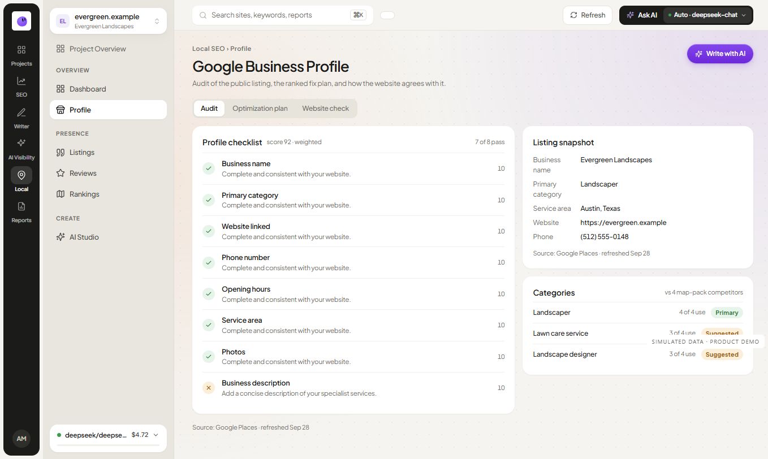
Task: Open the Reports section icon
Action: [21, 212]
